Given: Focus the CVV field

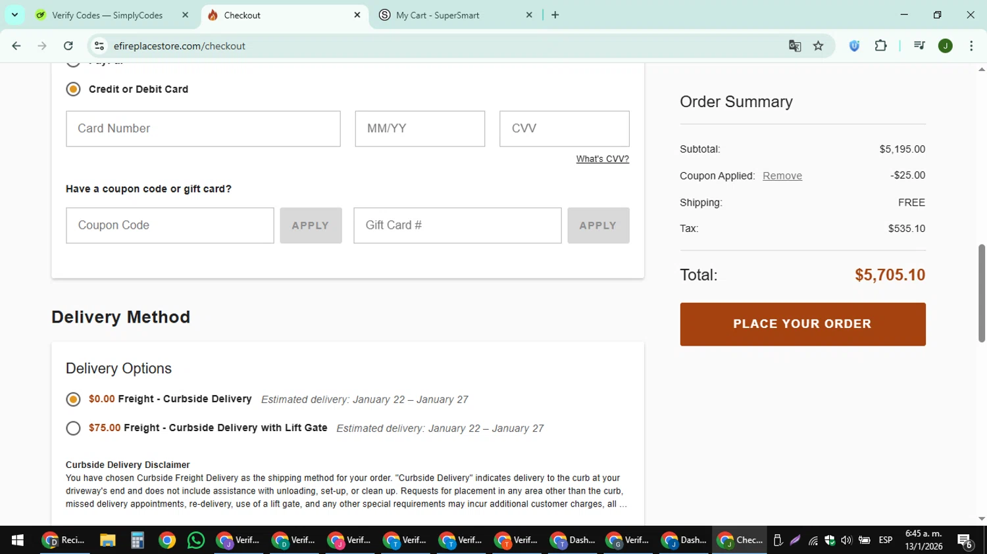Looking at the screenshot, I should tap(565, 129).
